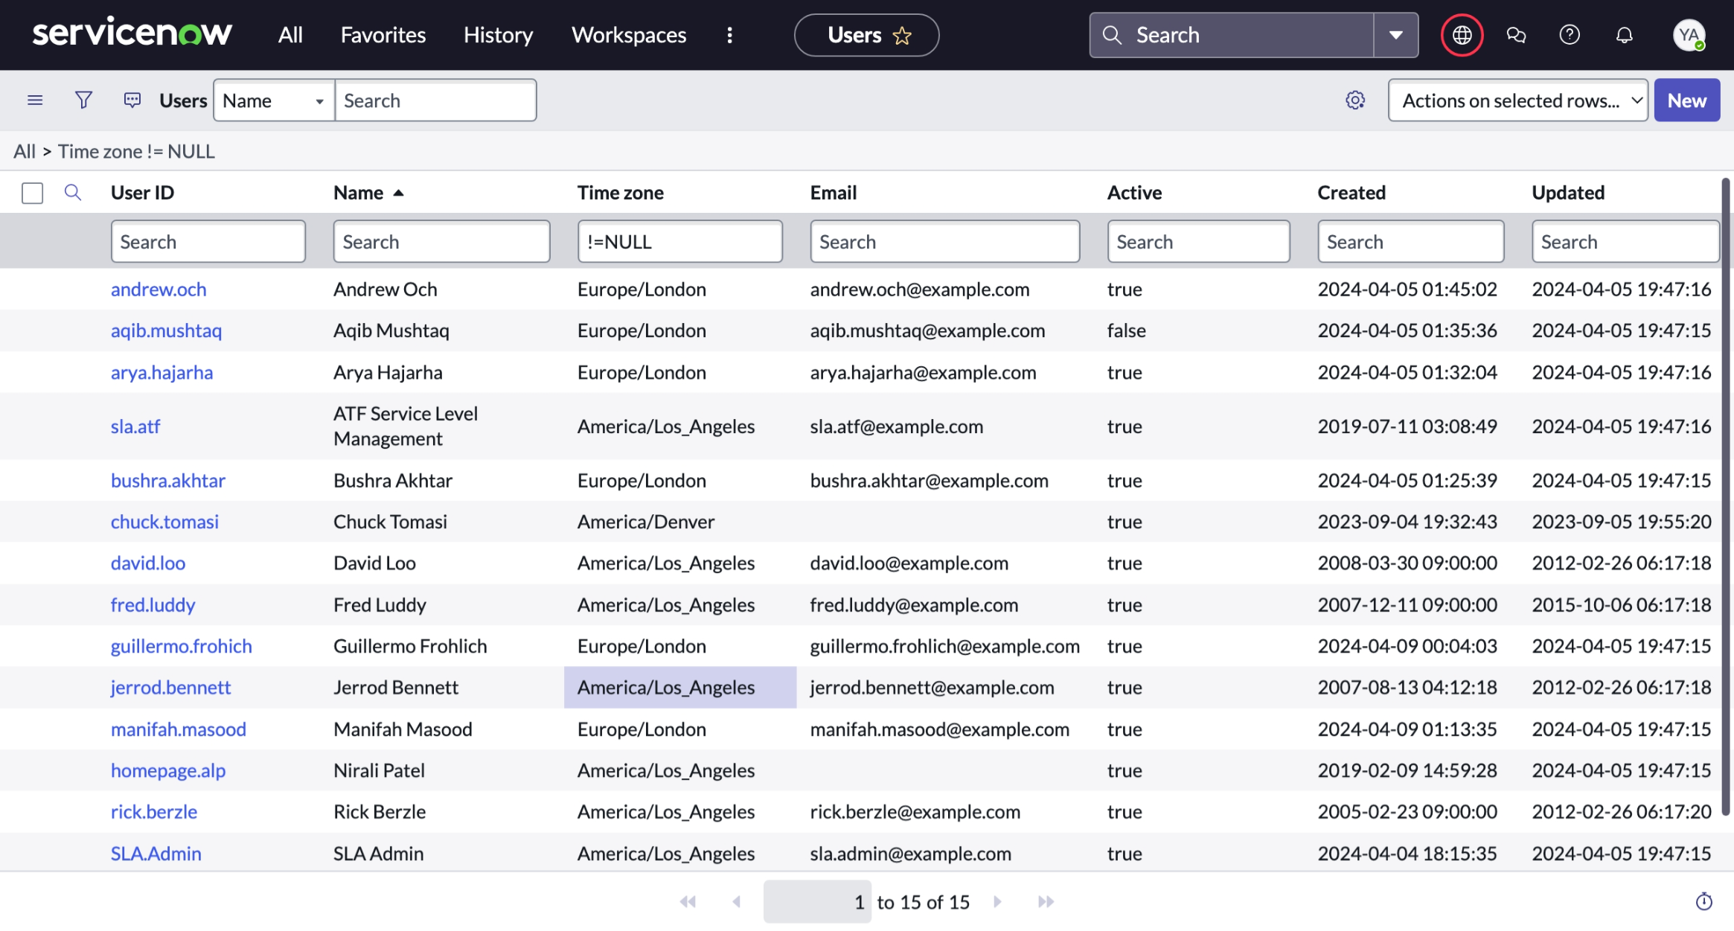
Task: Expand the global search options arrow
Action: [1395, 35]
